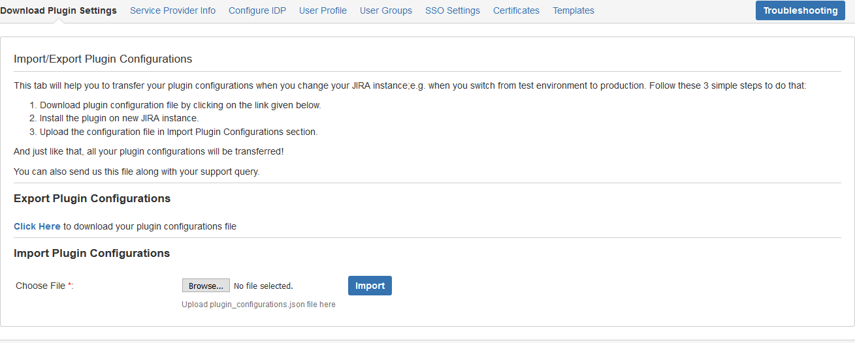Click the 'No file selected.' text
The image size is (855, 343).
tap(263, 286)
